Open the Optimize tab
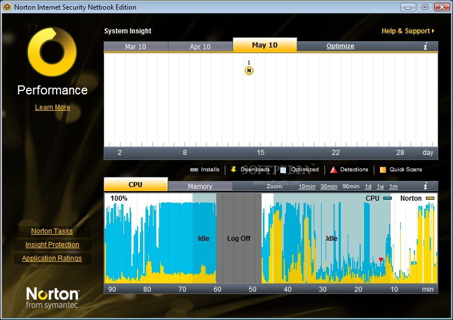Screen dimensions: 453x320 pyautogui.click(x=340, y=46)
